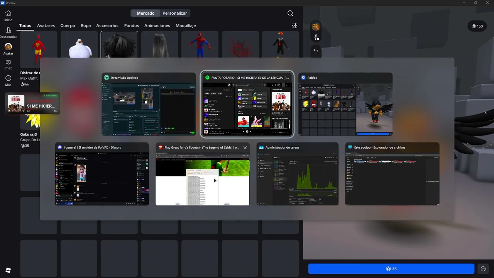Screen dimensions: 494x278
Task: Click the Max Outfit creator name
Action: point(29,78)
